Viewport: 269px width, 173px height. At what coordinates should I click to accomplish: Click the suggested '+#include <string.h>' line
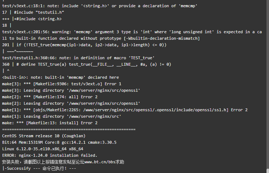32,19
